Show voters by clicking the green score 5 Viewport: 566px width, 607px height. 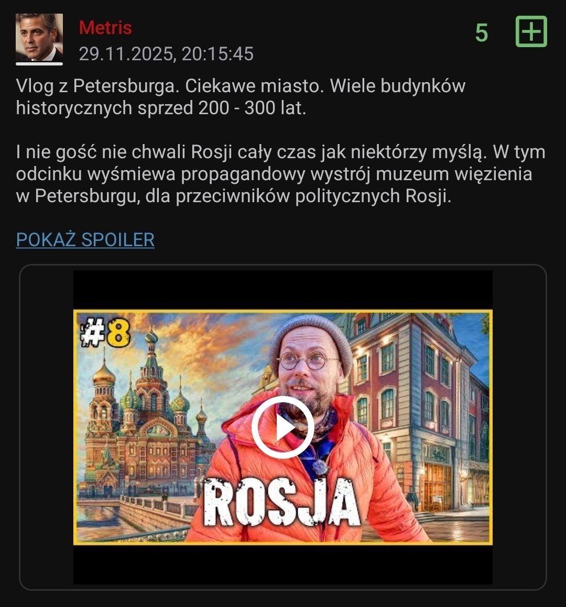click(482, 32)
